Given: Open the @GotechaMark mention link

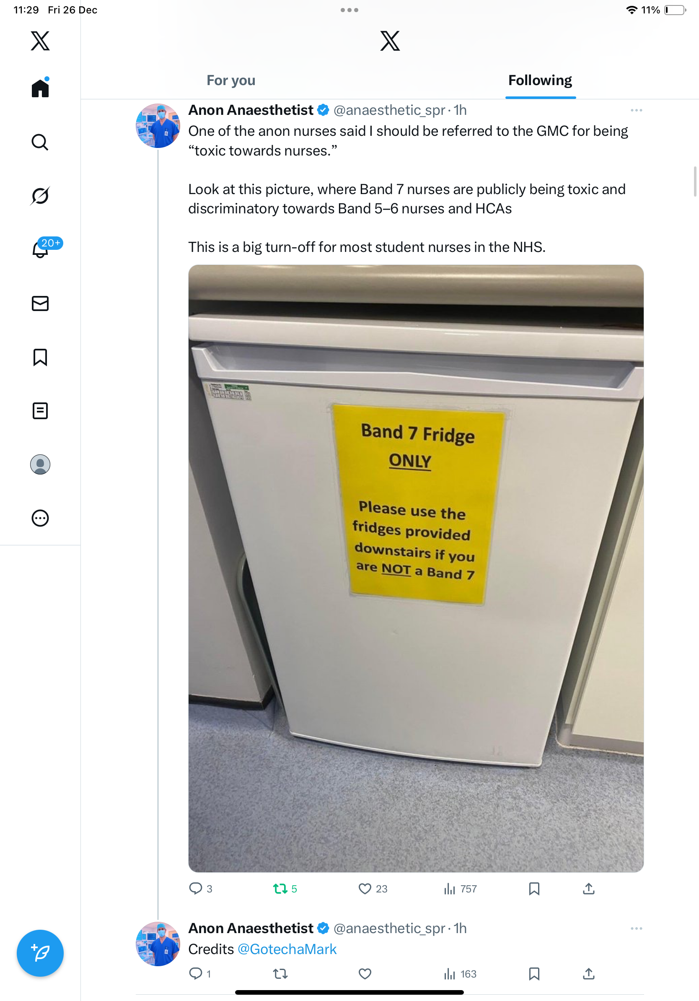Looking at the screenshot, I should pos(287,949).
